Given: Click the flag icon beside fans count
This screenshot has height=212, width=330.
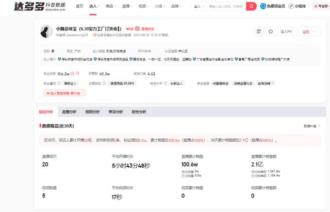Looking at the screenshot, I should pyautogui.click(x=77, y=73).
